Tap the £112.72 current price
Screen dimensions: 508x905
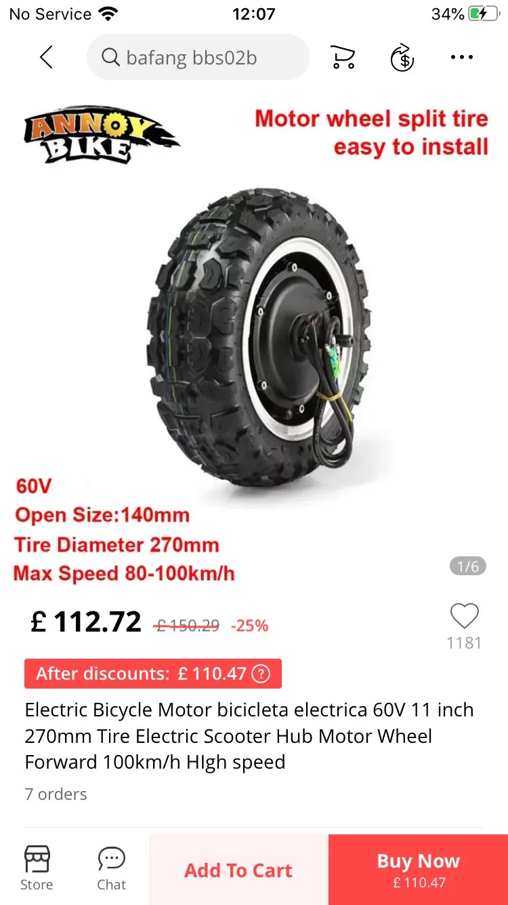(x=86, y=621)
